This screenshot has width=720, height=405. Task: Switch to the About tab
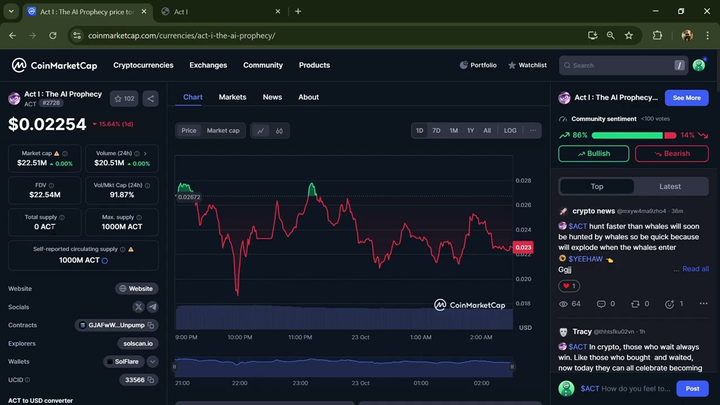pyautogui.click(x=308, y=97)
